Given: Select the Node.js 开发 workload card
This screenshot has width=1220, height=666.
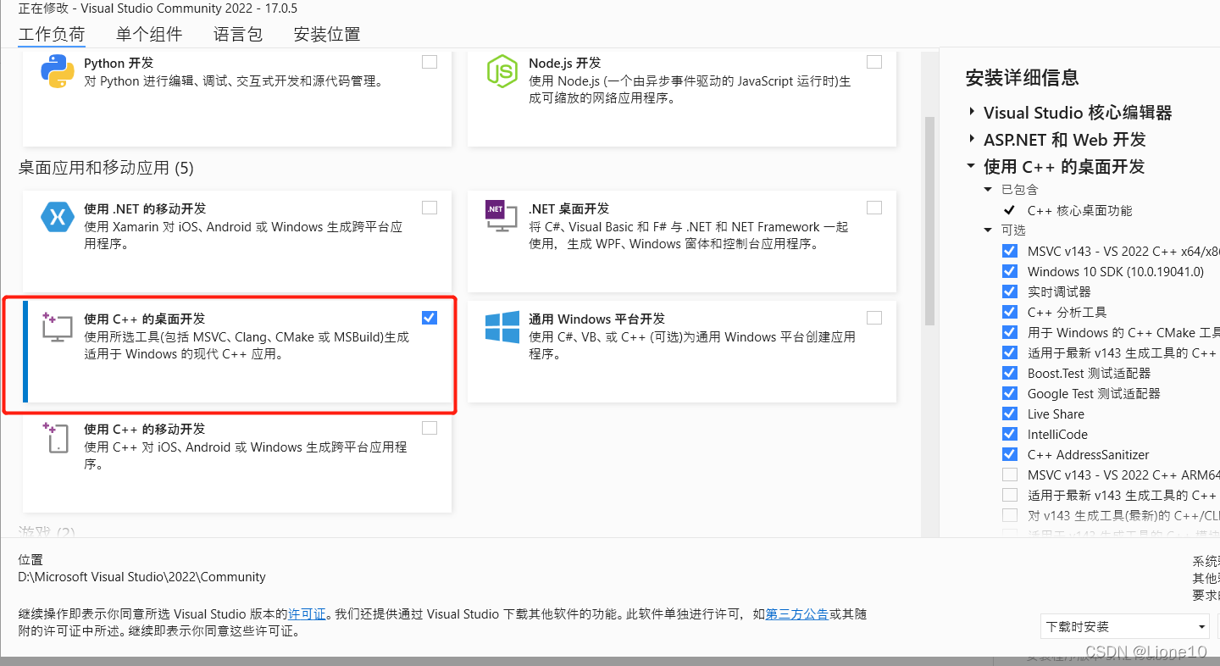Looking at the screenshot, I should pos(682,97).
